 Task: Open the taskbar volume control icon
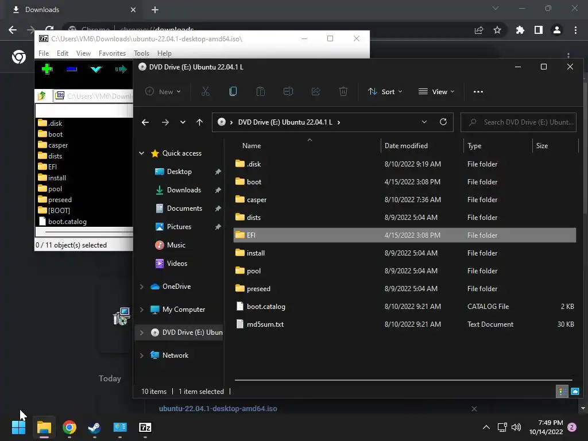516,427
